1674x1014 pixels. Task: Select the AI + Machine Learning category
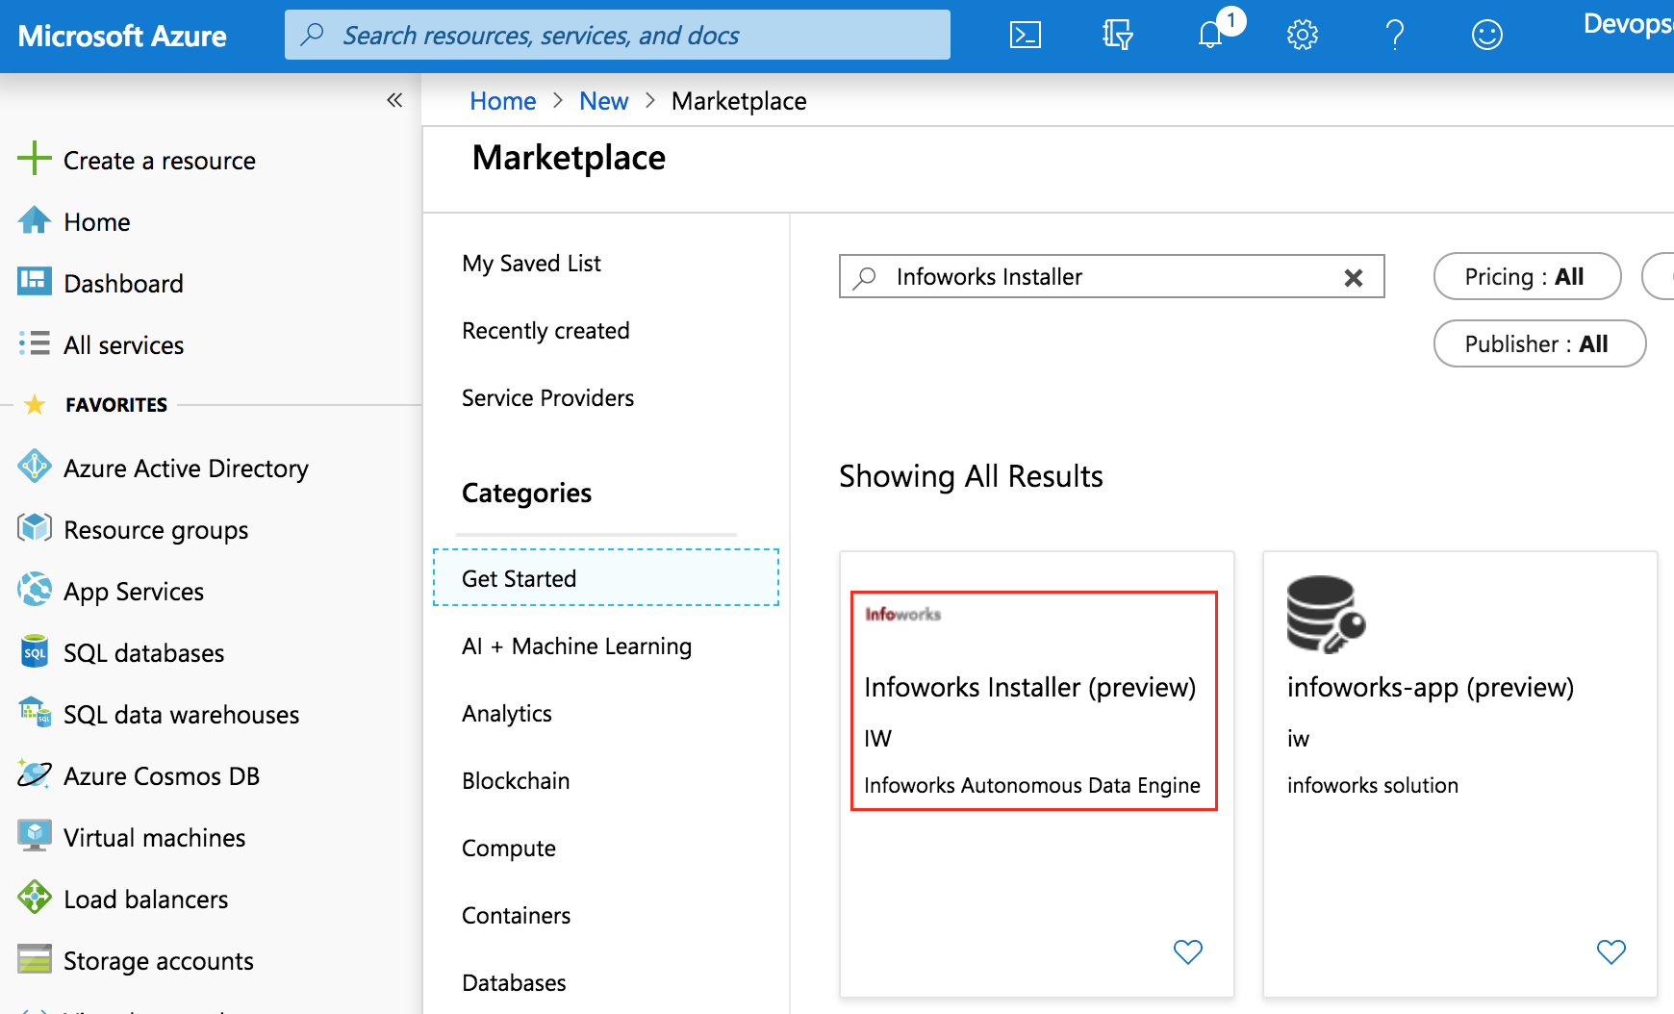576,646
